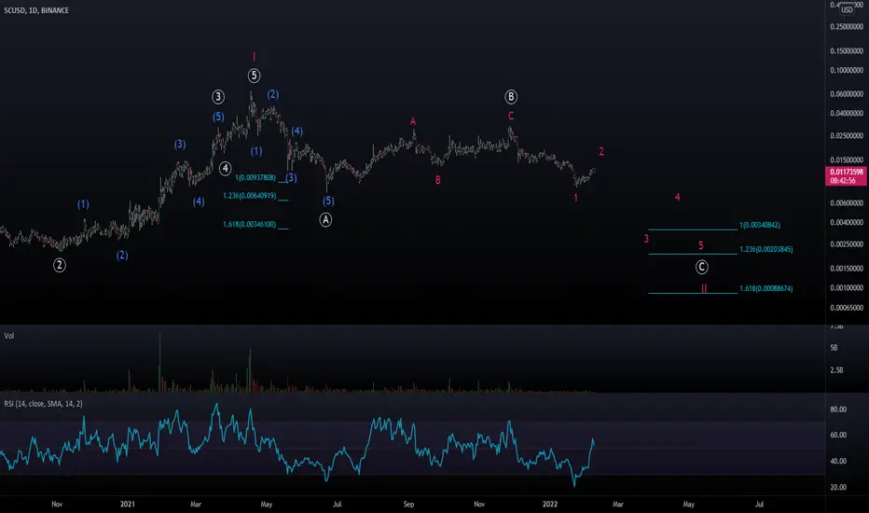Click the red letter A wave label
The image size is (869, 513).
(412, 121)
